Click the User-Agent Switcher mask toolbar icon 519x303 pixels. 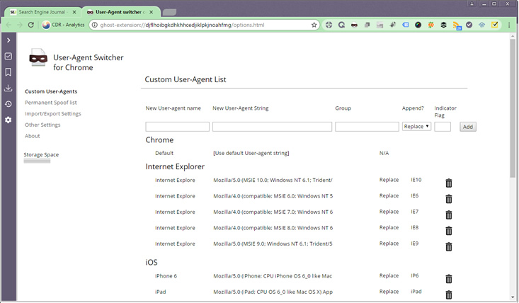coord(354,25)
